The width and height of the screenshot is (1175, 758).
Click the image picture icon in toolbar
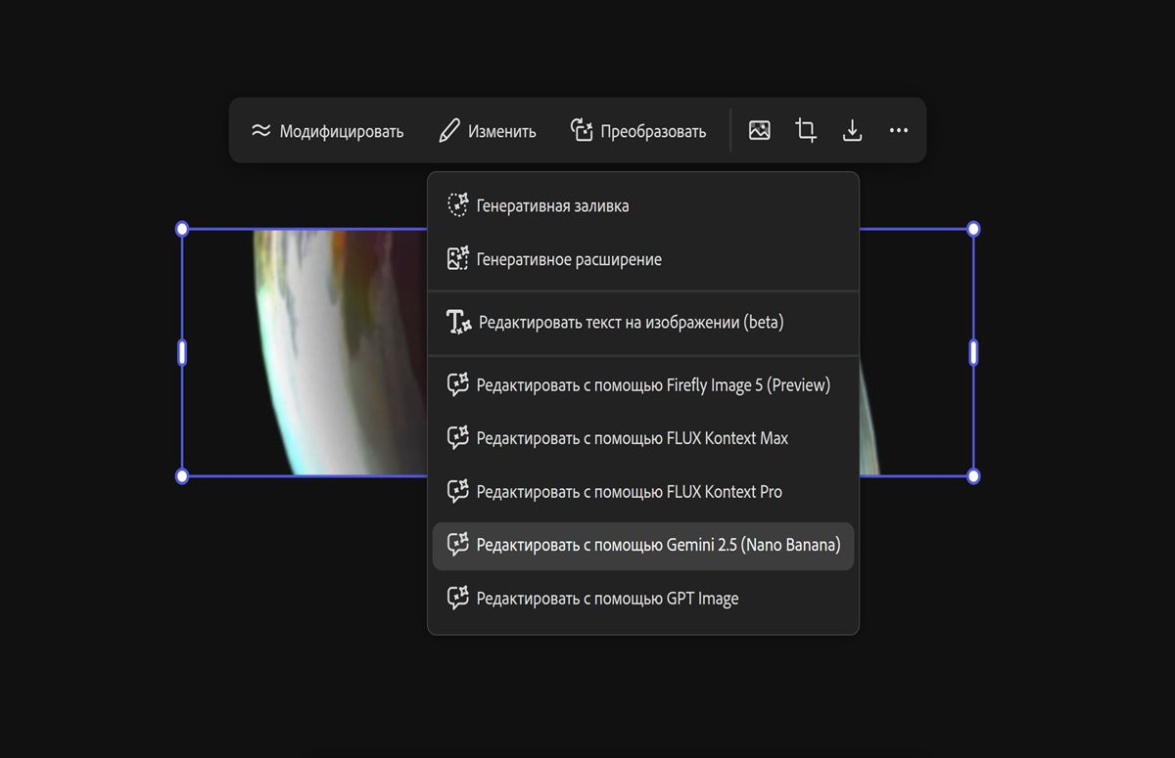coord(760,130)
